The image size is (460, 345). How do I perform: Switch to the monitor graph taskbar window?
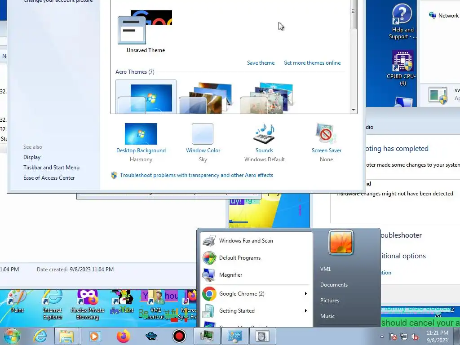point(207,336)
